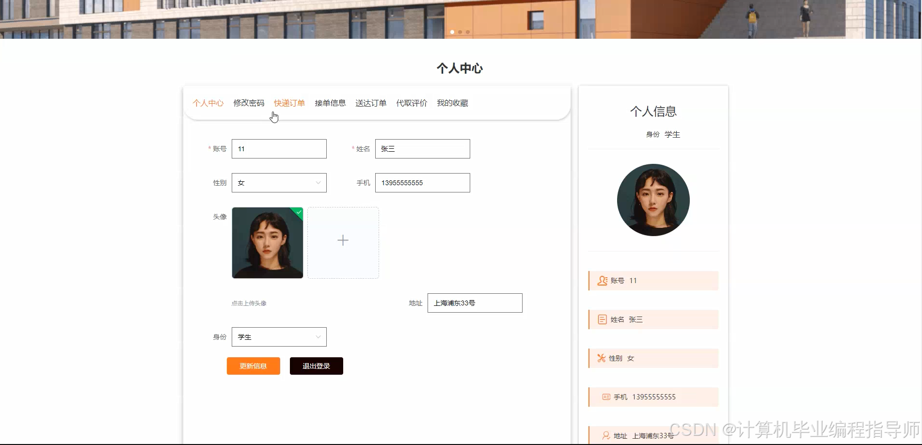Screen dimensions: 922x445
Task: Click the location icon beside 地址 上海浦东33号
Action: [x=605, y=435]
